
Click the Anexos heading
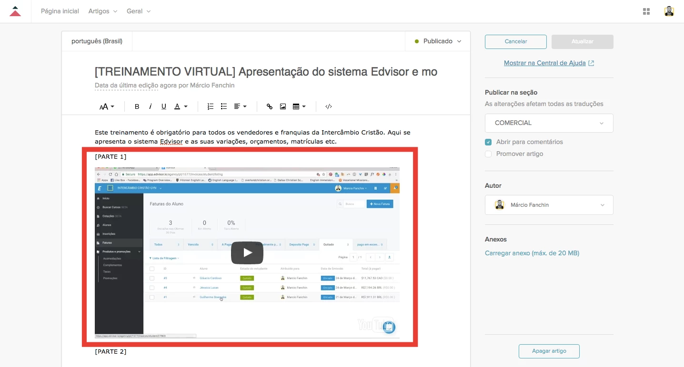click(x=496, y=240)
